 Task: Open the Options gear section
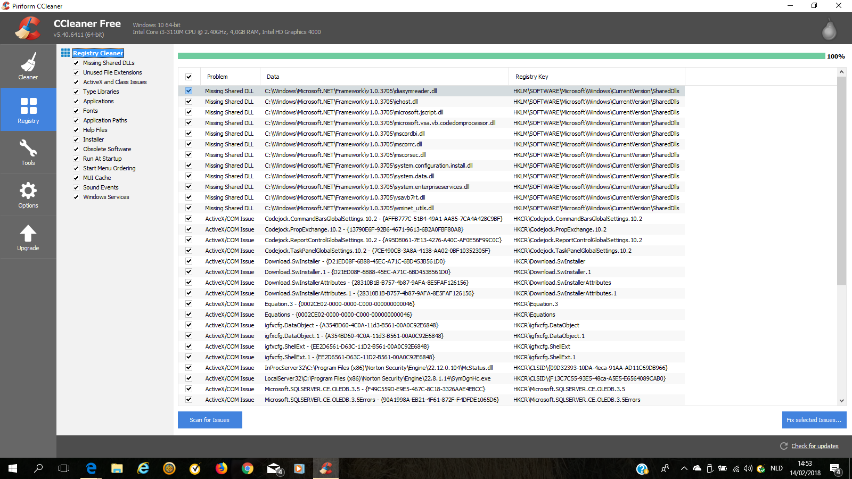tap(28, 195)
